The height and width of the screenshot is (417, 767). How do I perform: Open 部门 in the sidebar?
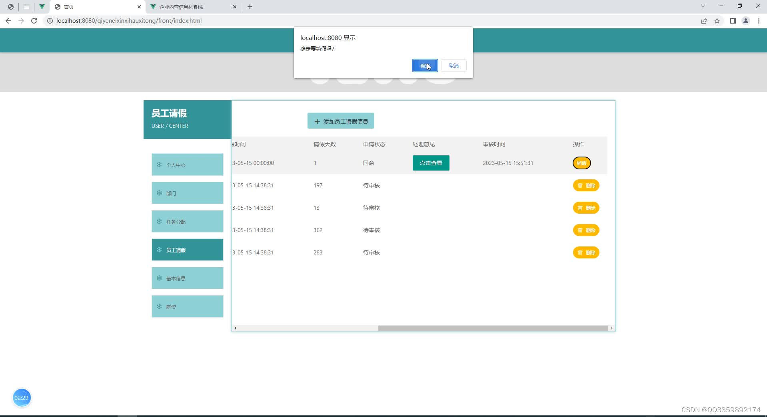(187, 193)
